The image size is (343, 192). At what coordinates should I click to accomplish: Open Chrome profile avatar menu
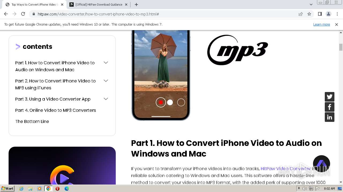pos(328,14)
